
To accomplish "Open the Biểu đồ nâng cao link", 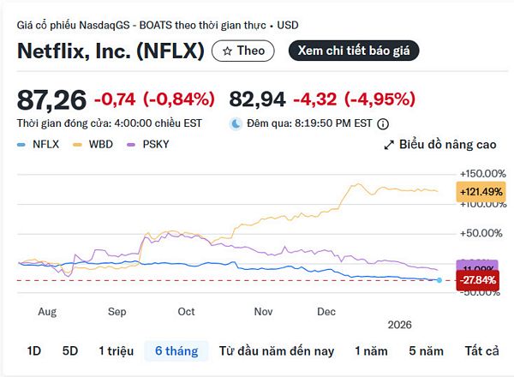I will point(445,145).
